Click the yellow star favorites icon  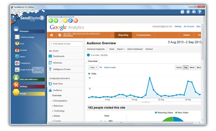pyautogui.click(x=65, y=21)
